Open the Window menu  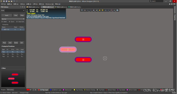point(49,4)
